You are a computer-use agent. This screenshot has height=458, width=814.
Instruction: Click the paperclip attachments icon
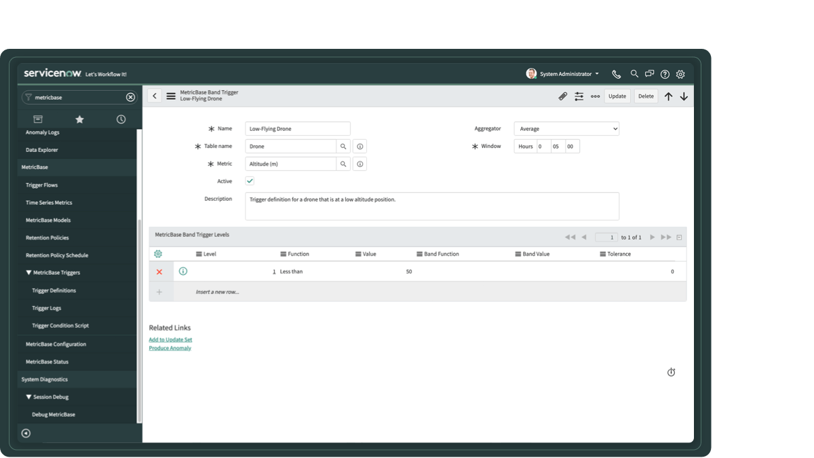(562, 96)
